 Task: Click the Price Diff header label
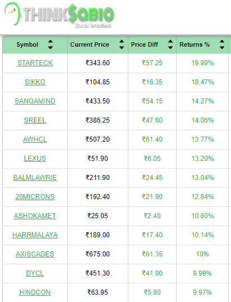[145, 44]
